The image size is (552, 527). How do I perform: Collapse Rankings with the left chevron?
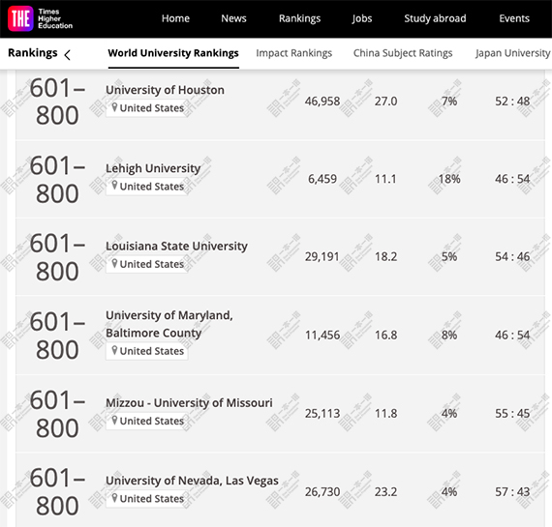(67, 54)
